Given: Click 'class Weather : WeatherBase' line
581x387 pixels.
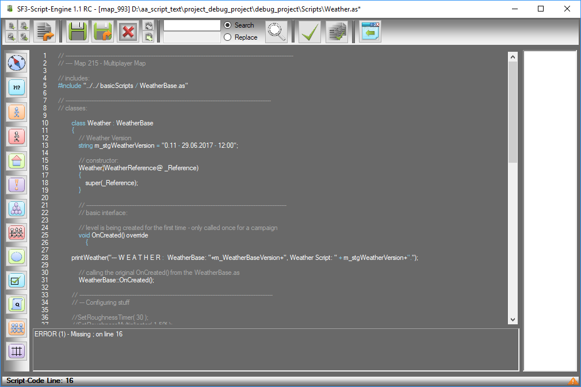Looking at the screenshot, I should point(112,123).
